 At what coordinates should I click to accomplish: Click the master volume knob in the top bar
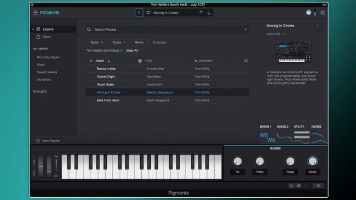point(308,13)
